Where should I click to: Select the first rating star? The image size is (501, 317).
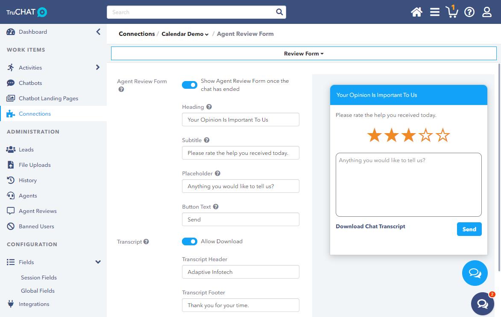coord(374,135)
